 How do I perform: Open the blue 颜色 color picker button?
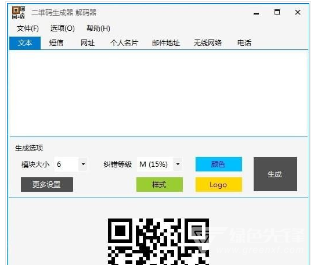(219, 164)
